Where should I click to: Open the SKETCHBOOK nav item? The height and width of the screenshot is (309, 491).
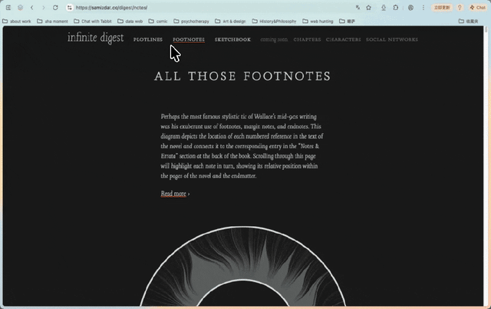coord(232,39)
